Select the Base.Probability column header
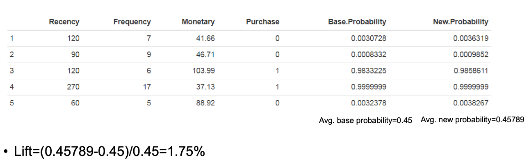This screenshot has height=167, width=529. click(357, 22)
